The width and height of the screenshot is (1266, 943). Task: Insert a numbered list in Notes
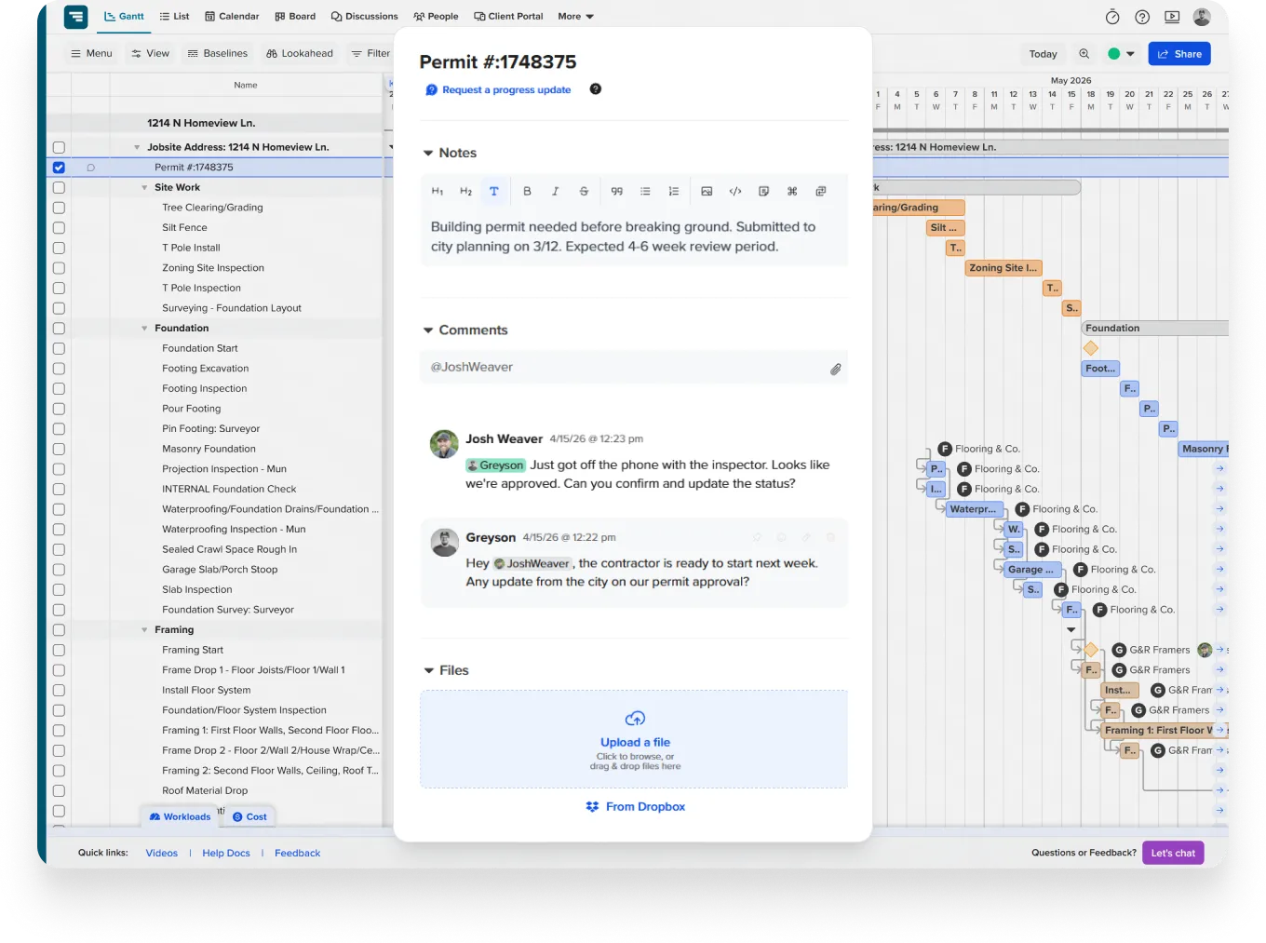click(673, 192)
